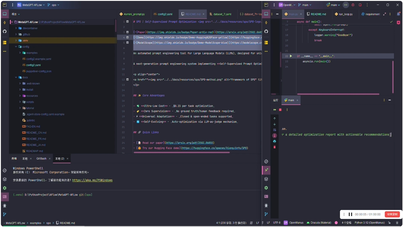Open Python Packages layers icon in left sidebar
403x227 pixels.
(4, 179)
